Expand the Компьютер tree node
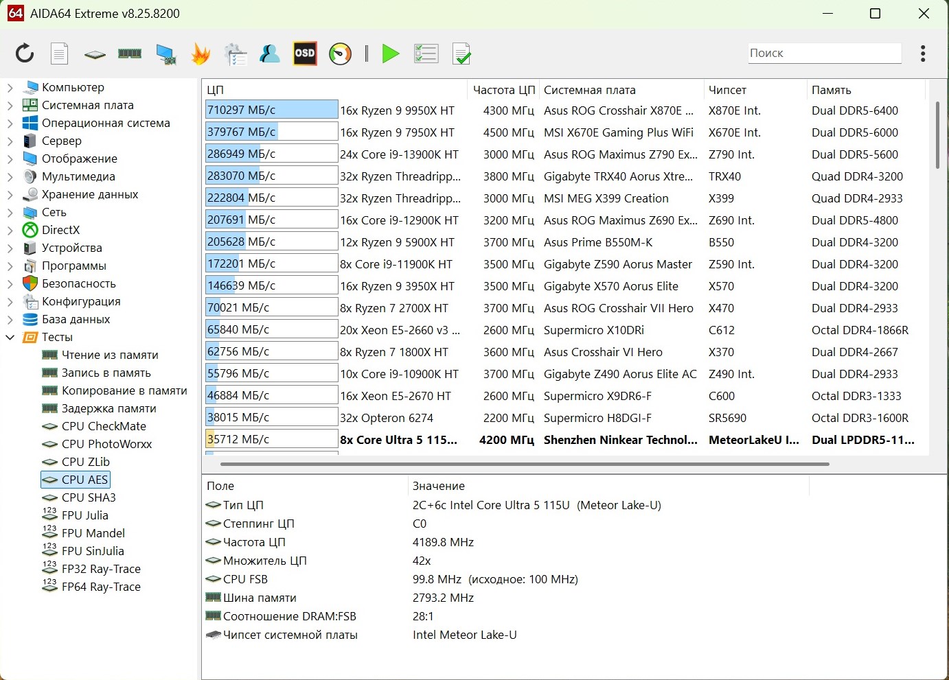The width and height of the screenshot is (949, 680). 10,88
